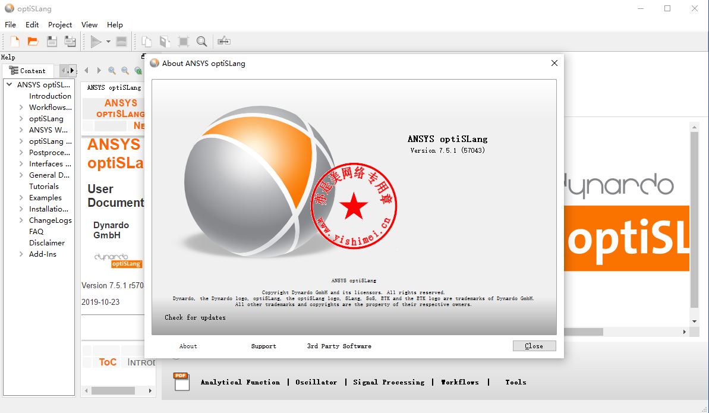The image size is (709, 413).
Task: Expand the ChangeLogs tree node
Action: [x=21, y=220]
